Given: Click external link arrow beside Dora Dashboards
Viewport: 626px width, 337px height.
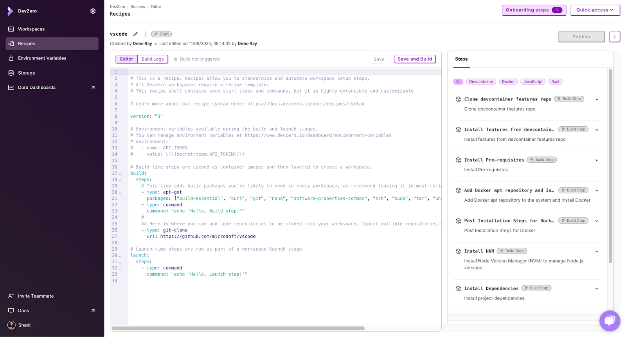Looking at the screenshot, I should (x=93, y=88).
